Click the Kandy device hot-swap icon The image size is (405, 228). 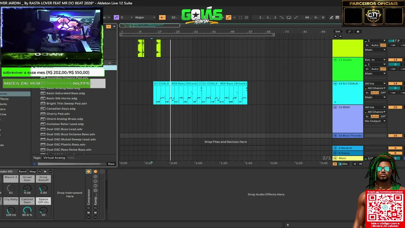tap(96, 208)
